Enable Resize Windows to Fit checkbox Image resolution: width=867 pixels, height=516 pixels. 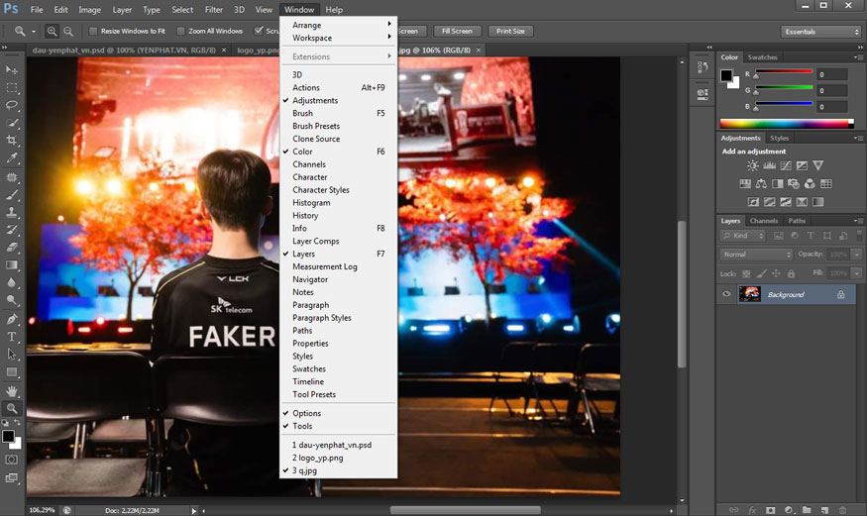pyautogui.click(x=92, y=32)
